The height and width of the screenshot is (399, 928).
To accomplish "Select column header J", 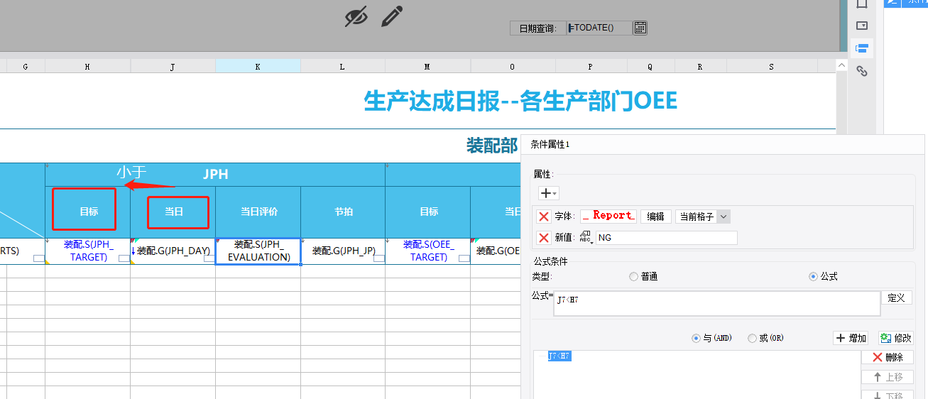I will (x=173, y=66).
